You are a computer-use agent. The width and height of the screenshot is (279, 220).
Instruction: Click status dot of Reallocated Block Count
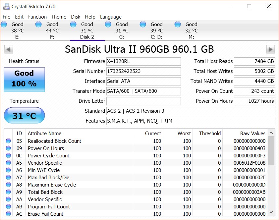coord(8,141)
